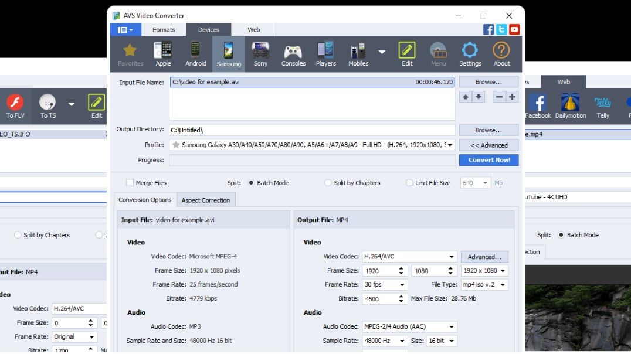This screenshot has height=354, width=631.
Task: Switch to the Devices tab
Action: click(208, 30)
